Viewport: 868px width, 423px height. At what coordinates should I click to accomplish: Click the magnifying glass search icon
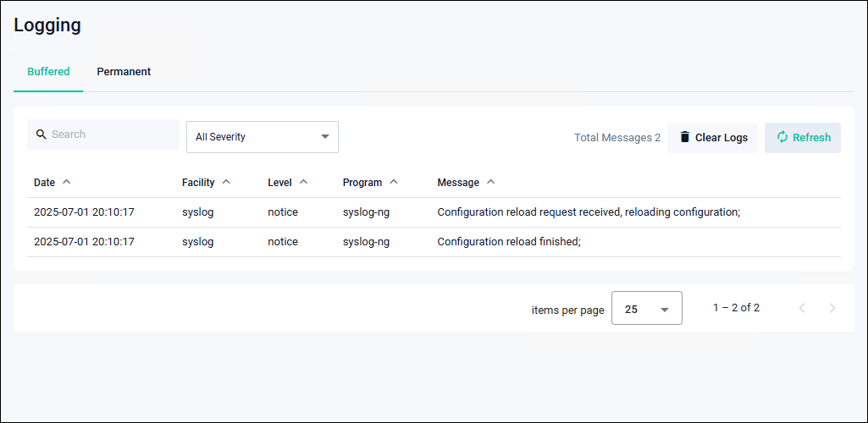(x=41, y=135)
